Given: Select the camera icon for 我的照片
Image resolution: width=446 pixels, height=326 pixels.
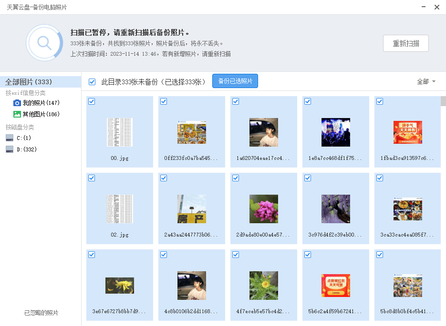Looking at the screenshot, I should coord(17,103).
